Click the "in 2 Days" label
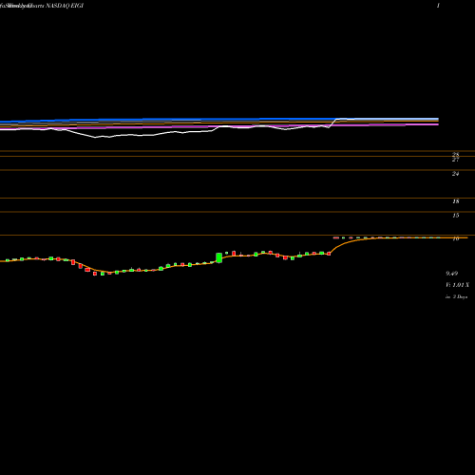The width and height of the screenshot is (475, 475). point(456,296)
